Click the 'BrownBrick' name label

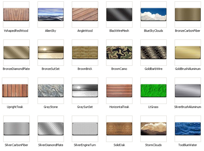[85, 69]
